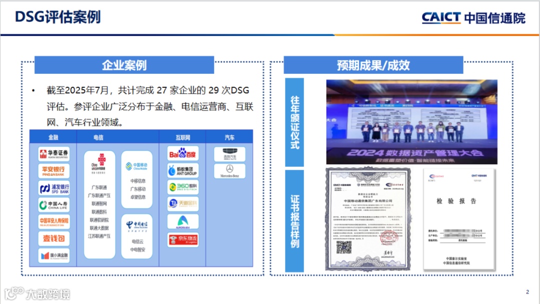Click the text 中电智安
Image resolution: width=540 pixels, height=304 pixels.
click(137, 250)
